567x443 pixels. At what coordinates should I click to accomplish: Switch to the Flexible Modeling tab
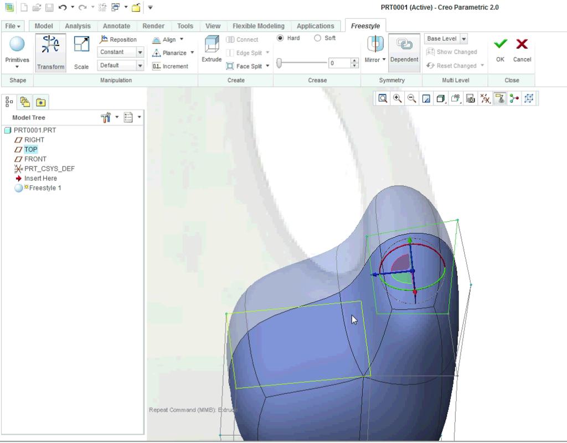click(259, 26)
